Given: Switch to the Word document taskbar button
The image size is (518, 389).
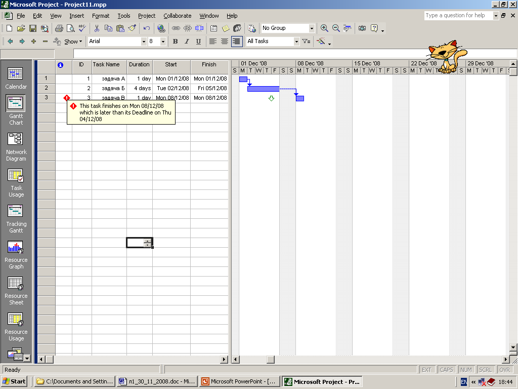Looking at the screenshot, I should tap(157, 381).
